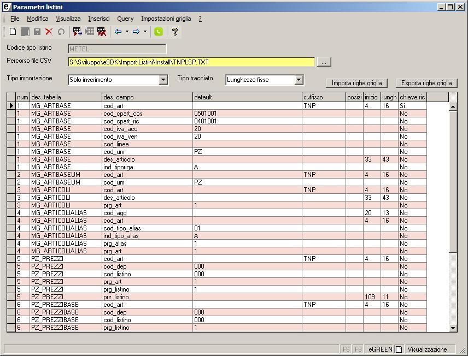Click the delete grid row icon

[102, 32]
